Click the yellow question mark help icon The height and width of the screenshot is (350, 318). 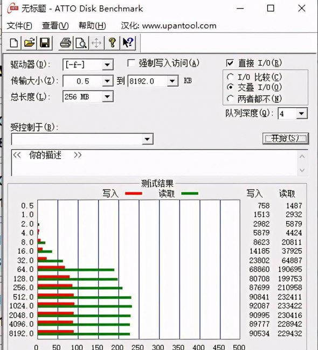[112, 43]
